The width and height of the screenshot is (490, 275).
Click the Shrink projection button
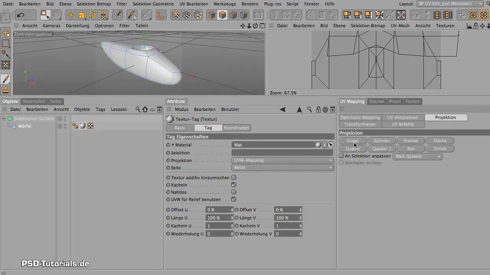coord(440,149)
